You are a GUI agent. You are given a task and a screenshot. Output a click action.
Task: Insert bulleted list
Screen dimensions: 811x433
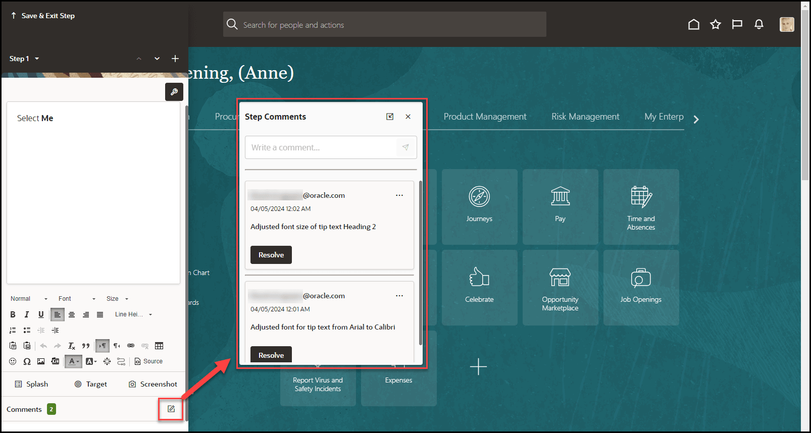pos(27,330)
